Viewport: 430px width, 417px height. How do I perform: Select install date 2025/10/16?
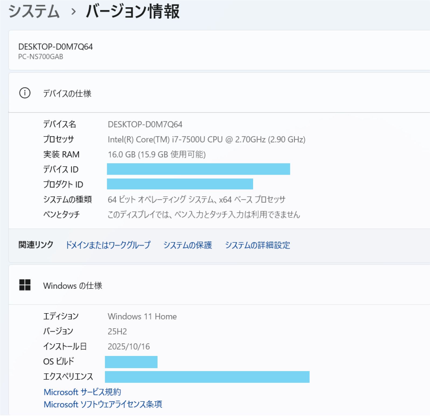[x=129, y=347]
